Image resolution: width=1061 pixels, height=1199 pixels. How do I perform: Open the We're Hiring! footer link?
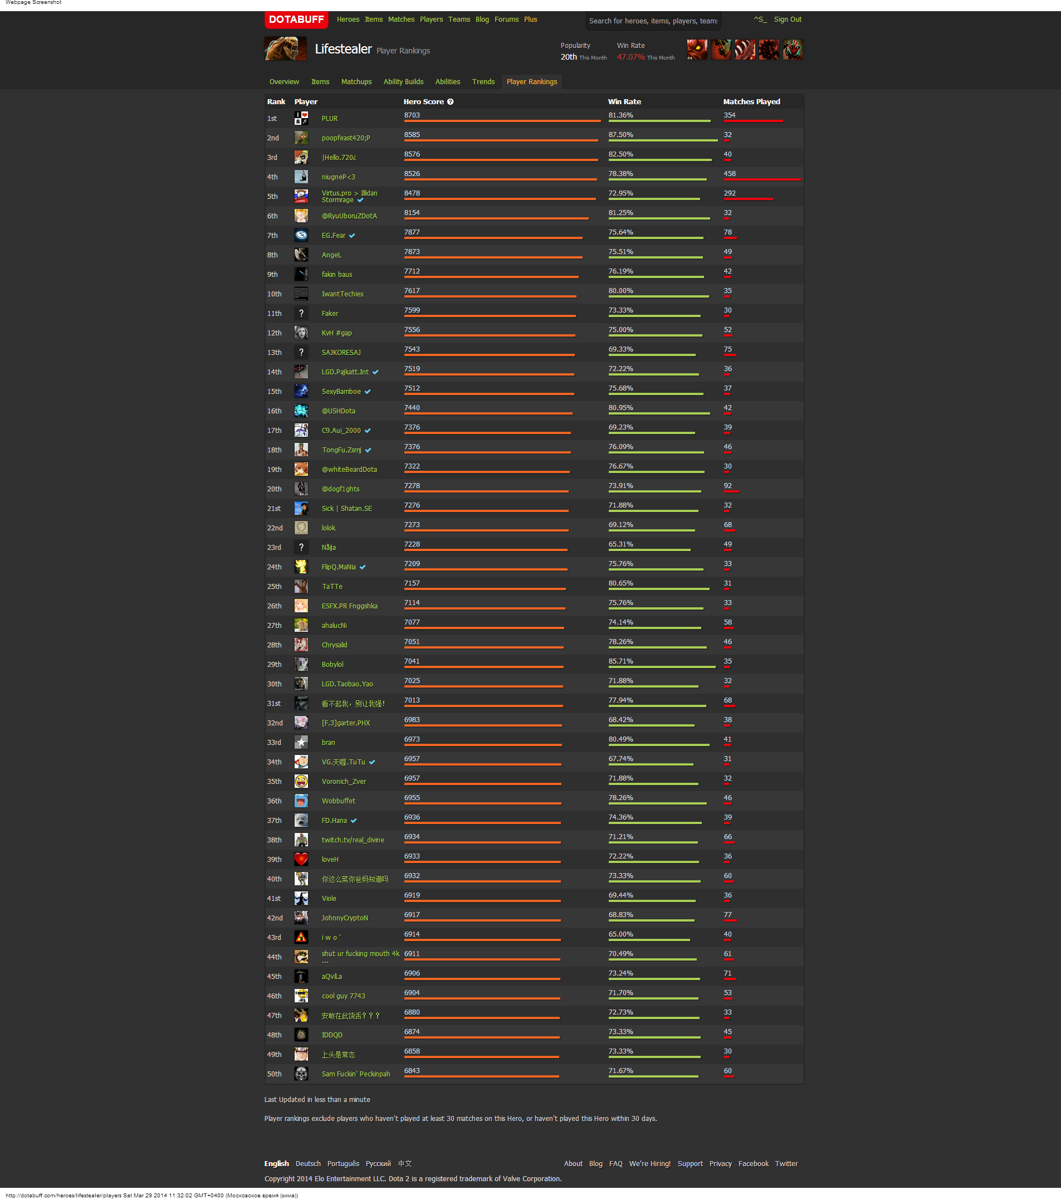649,1164
